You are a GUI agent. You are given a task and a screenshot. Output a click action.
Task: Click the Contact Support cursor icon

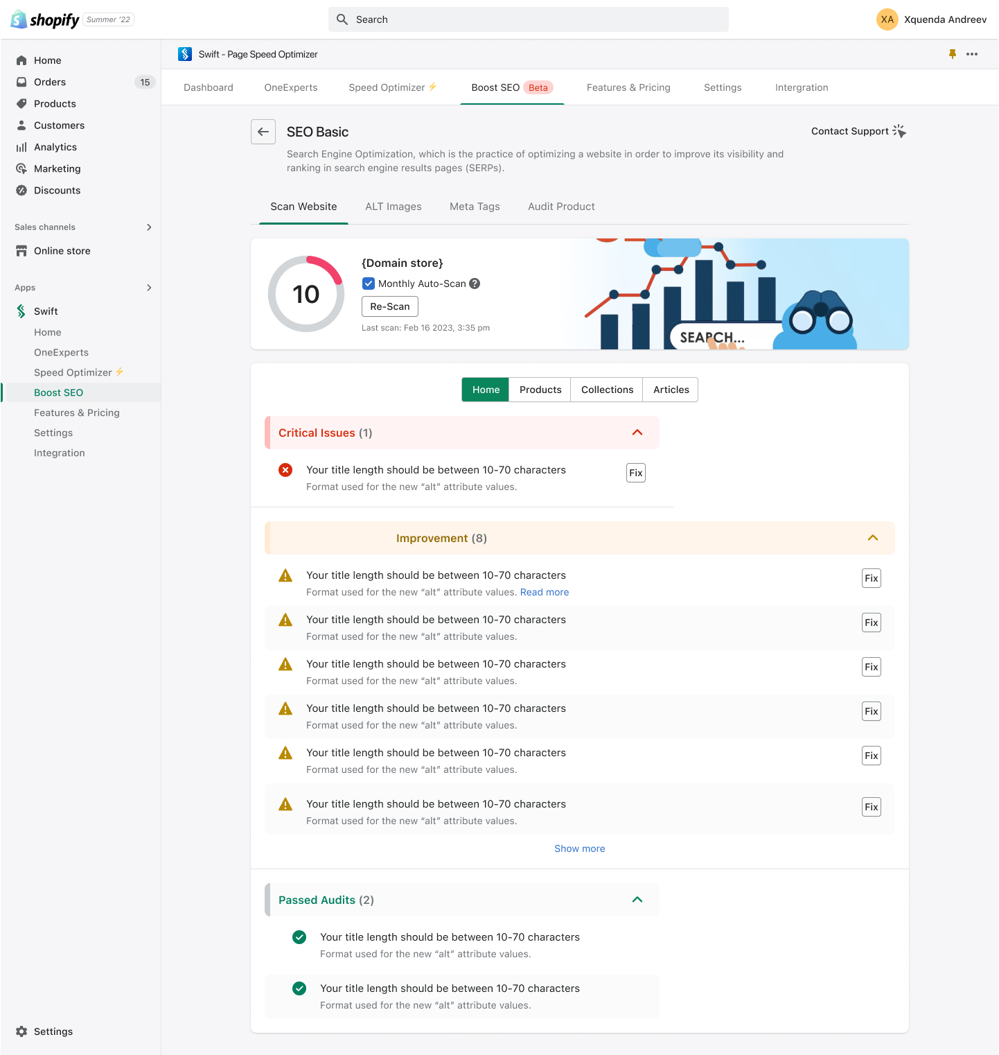point(899,131)
